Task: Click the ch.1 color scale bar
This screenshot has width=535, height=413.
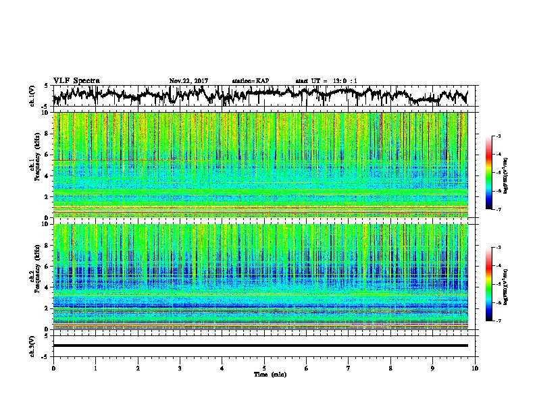Action: 489,173
